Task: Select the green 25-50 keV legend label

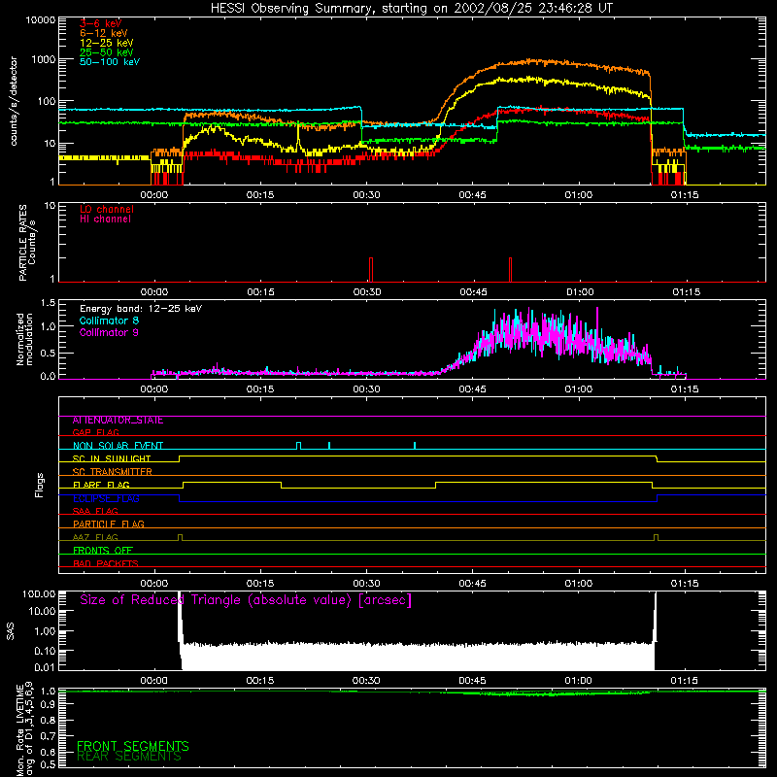Action: (107, 52)
